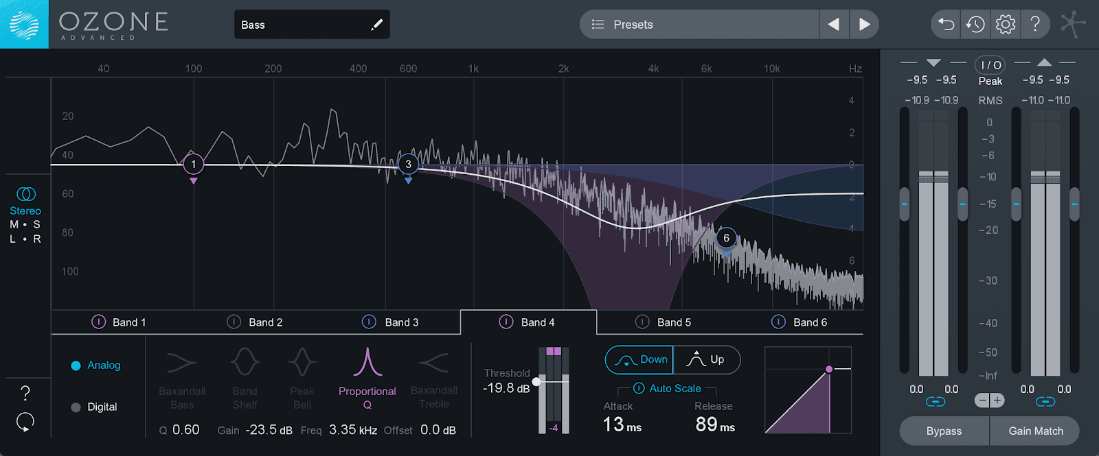Click the left panel question mark icon
The width and height of the screenshot is (1099, 456).
click(25, 393)
